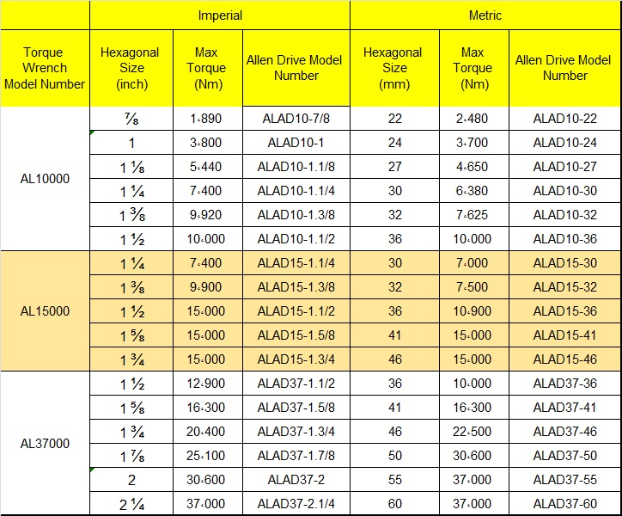
Task: Select the Metric header cell
Action: 485,15
